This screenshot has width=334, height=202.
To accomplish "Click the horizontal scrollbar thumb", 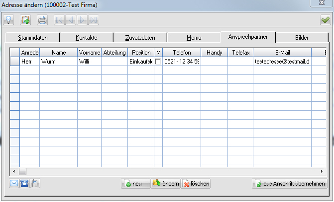I will click(22, 171).
